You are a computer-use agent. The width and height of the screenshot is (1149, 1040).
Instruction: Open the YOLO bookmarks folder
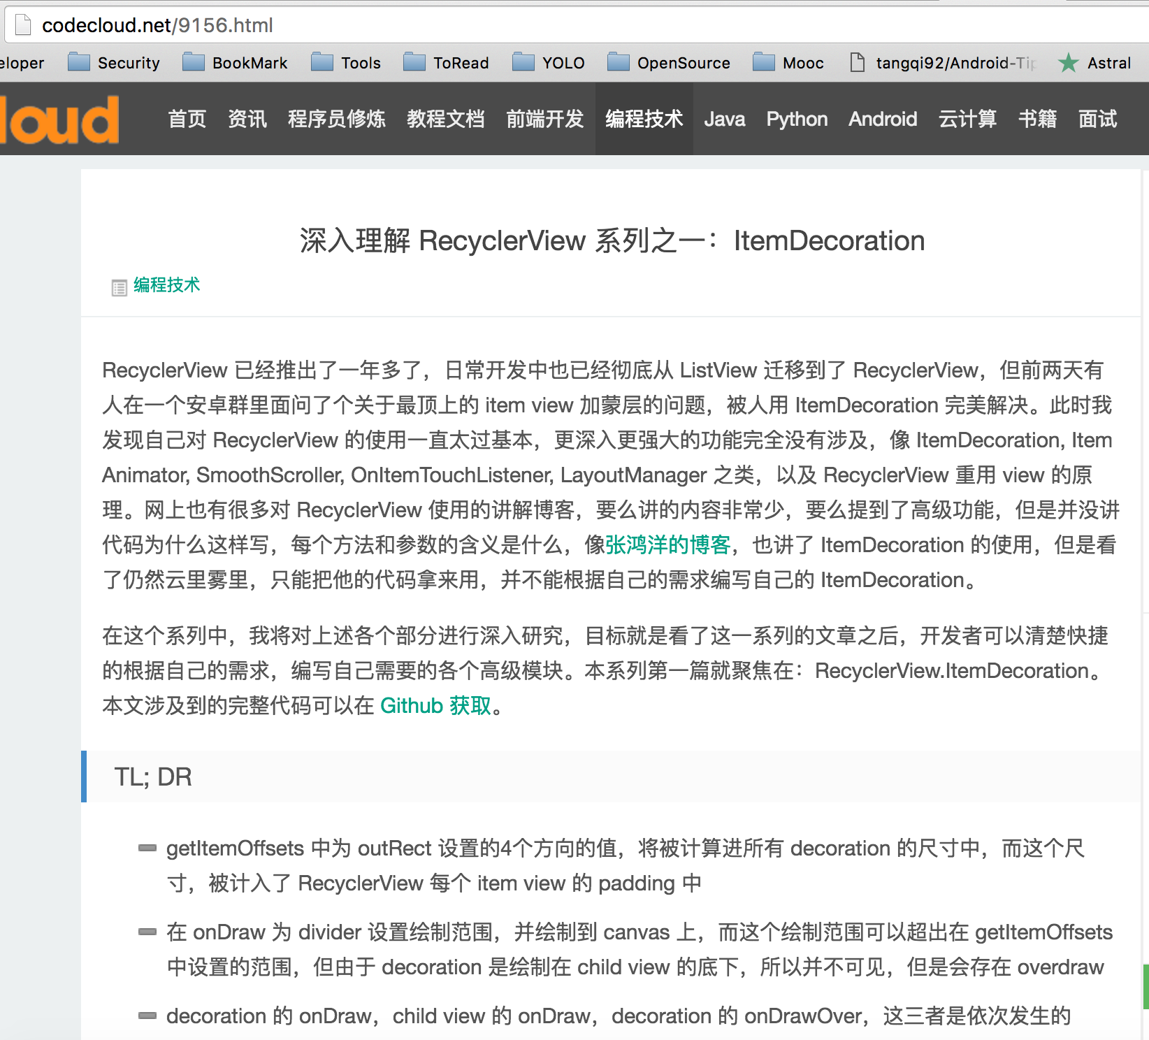[x=549, y=63]
